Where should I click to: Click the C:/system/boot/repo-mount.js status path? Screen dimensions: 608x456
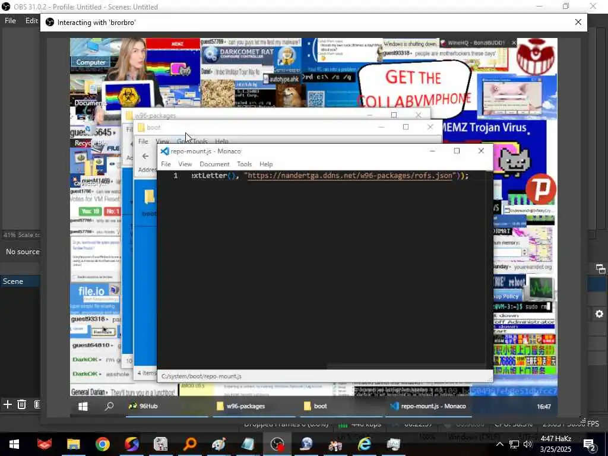[x=201, y=376]
